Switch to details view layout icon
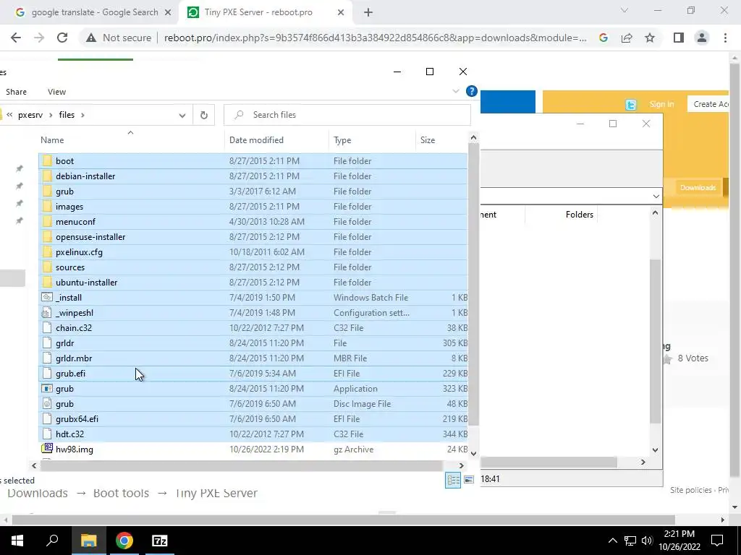The image size is (741, 555). click(x=453, y=480)
